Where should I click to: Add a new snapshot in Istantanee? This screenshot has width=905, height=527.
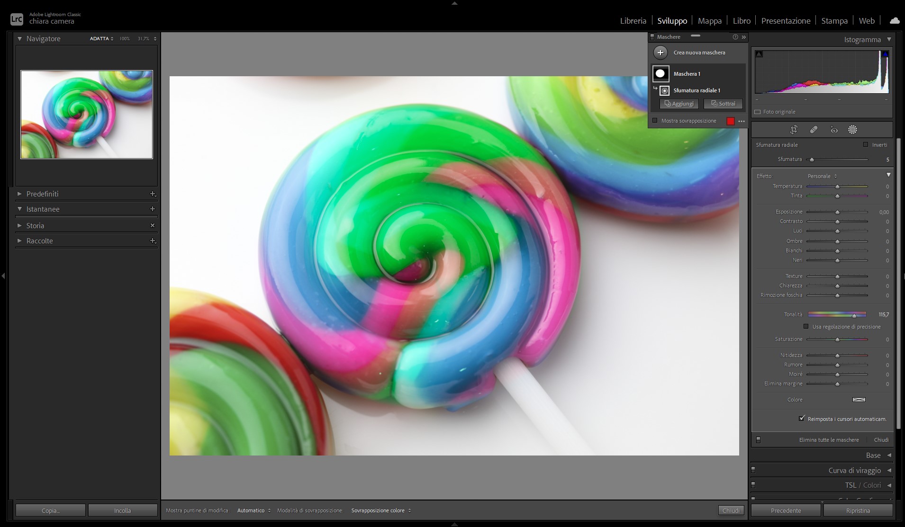point(153,209)
